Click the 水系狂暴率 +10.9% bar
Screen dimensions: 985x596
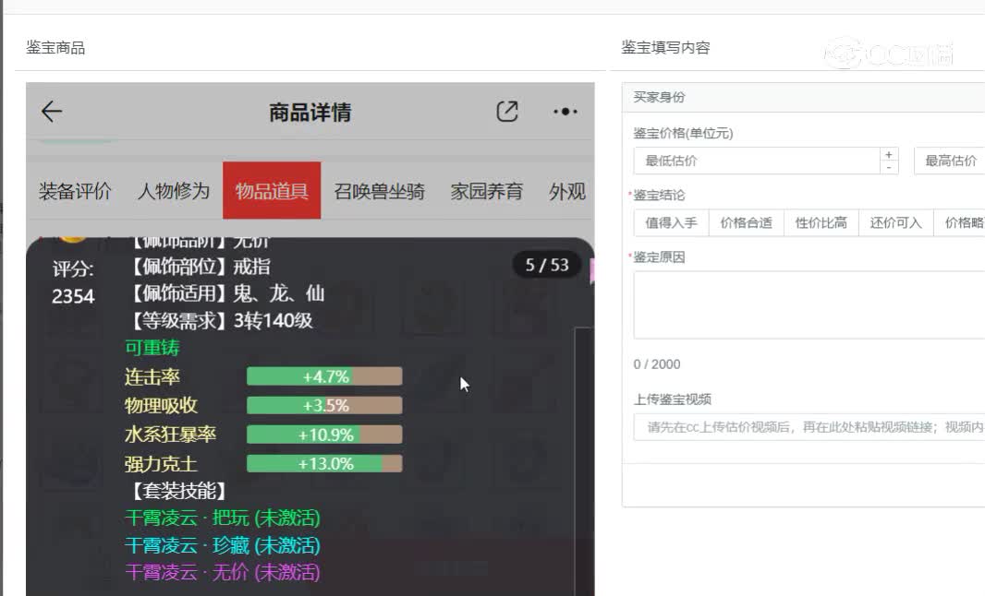coord(324,435)
